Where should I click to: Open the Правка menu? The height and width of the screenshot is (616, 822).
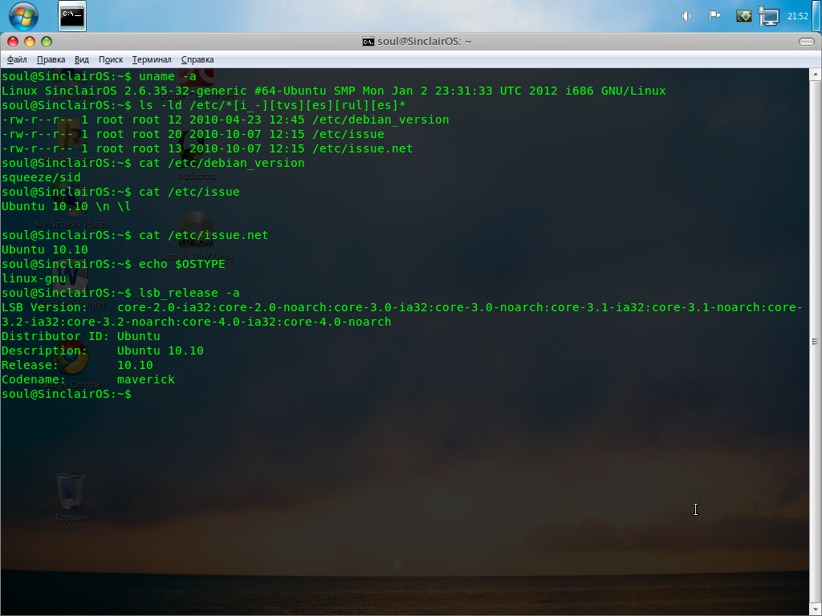[x=51, y=59]
